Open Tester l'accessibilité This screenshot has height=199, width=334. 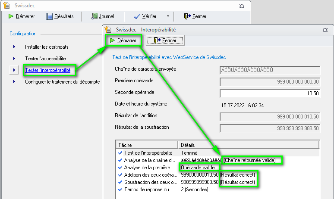45,59
